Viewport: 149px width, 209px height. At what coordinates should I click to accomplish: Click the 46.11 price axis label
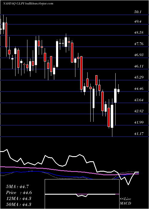pos(139,66)
